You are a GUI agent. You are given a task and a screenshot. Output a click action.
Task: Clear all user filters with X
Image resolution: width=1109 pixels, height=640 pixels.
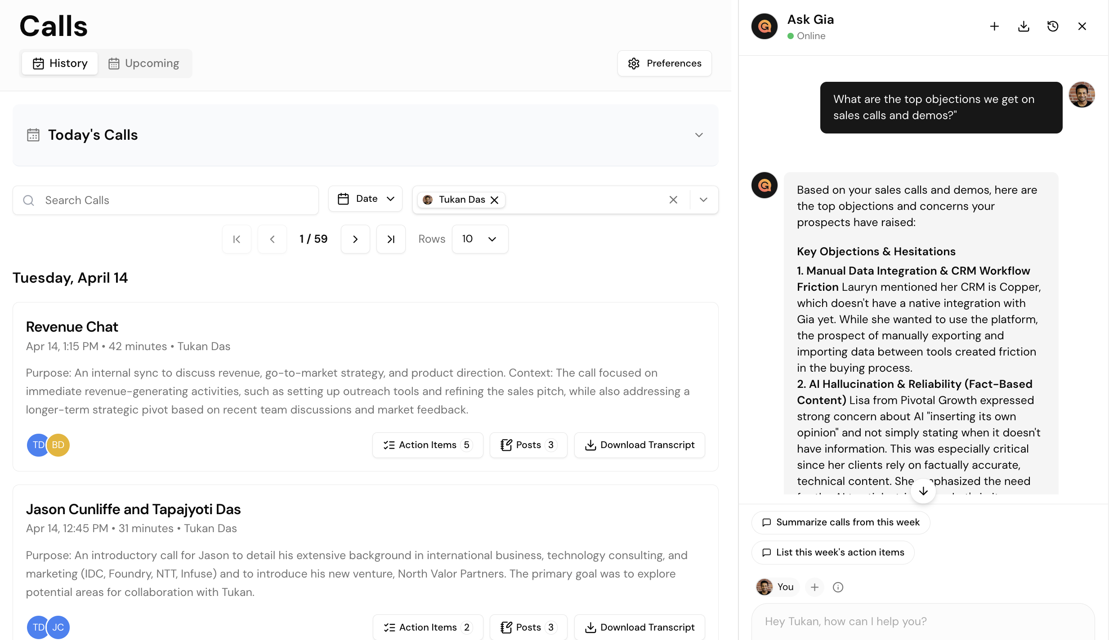673,200
